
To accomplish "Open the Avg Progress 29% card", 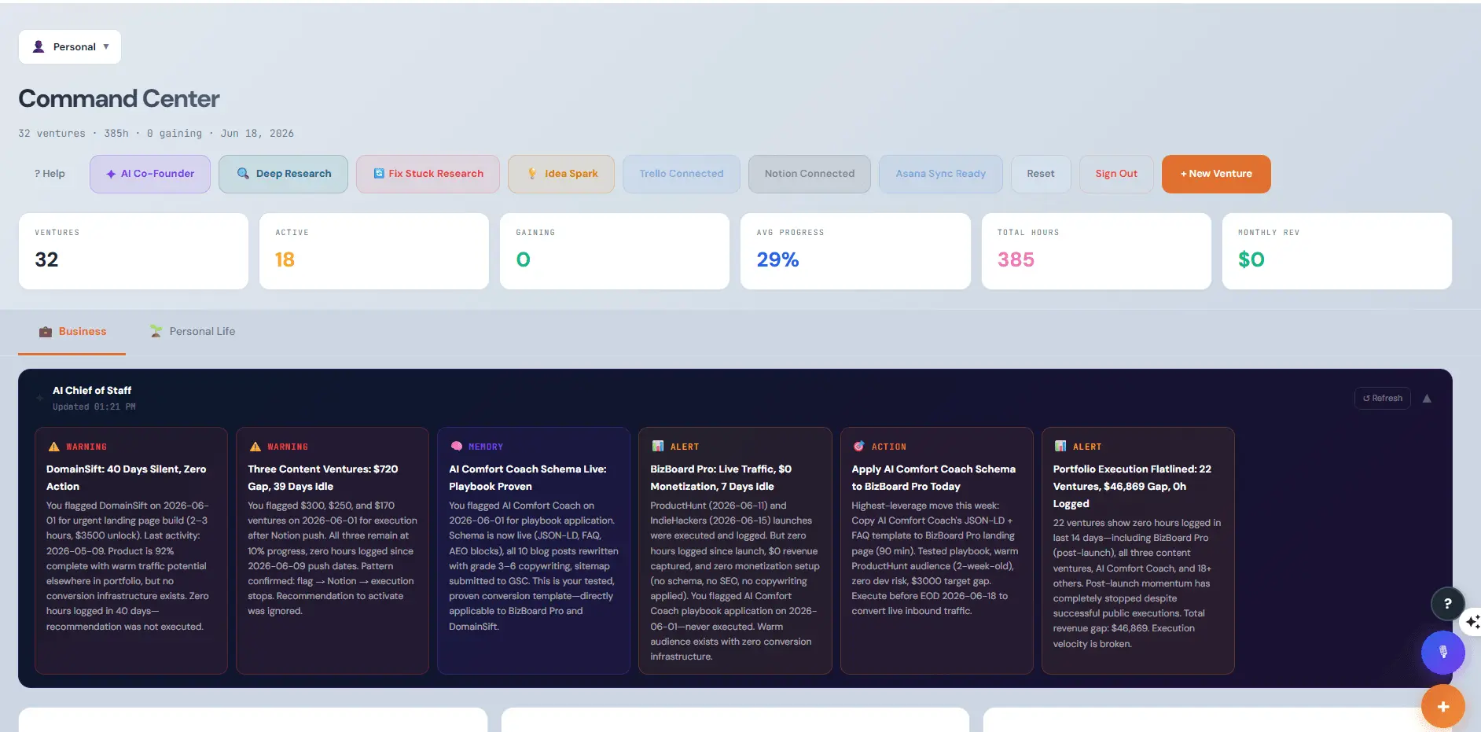I will pyautogui.click(x=855, y=252).
